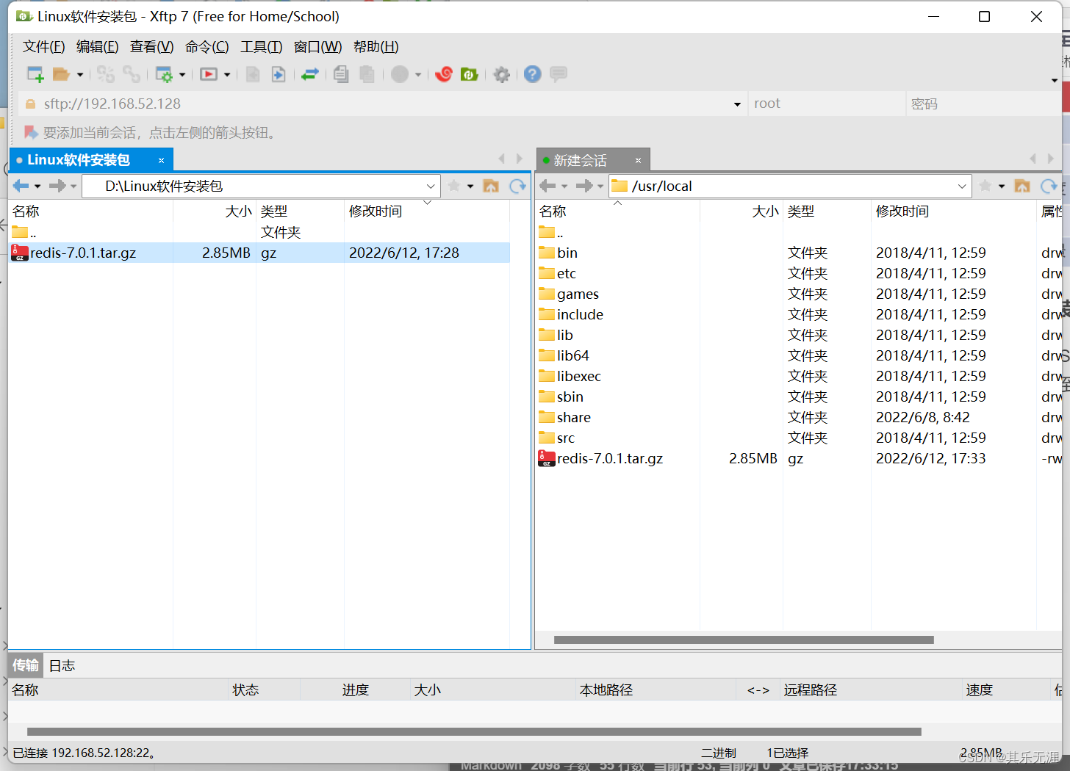
Task: Sort the remote pane by 名称 column
Action: pyautogui.click(x=617, y=211)
